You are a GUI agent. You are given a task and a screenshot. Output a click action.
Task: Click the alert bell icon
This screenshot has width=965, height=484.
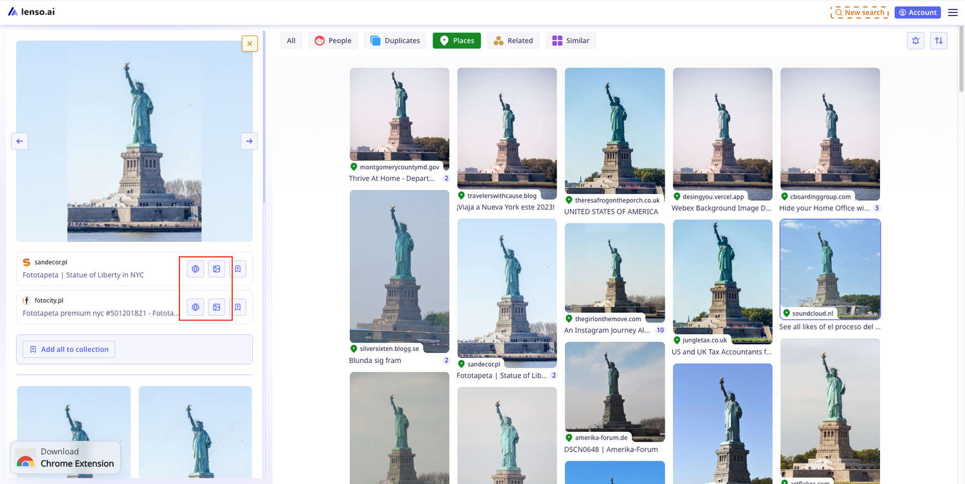pos(915,41)
